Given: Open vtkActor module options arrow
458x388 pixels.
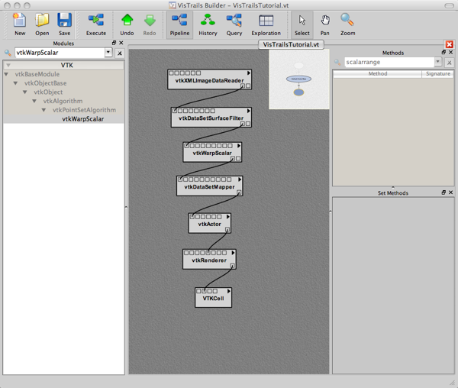Looking at the screenshot, I should pos(227,216).
